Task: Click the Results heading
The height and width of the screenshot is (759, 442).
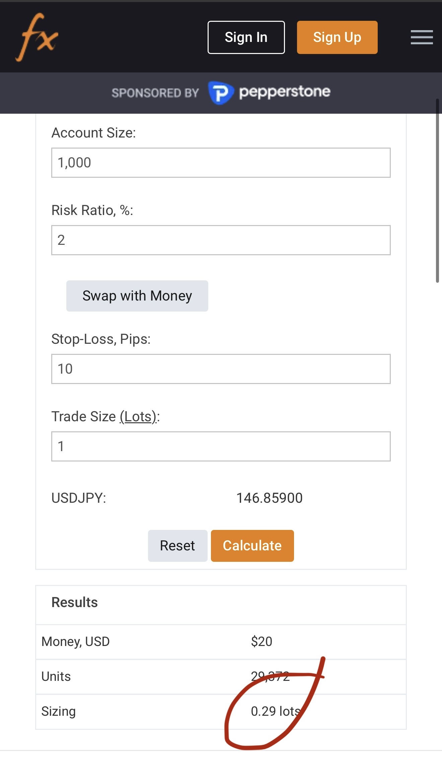Action: (x=75, y=602)
